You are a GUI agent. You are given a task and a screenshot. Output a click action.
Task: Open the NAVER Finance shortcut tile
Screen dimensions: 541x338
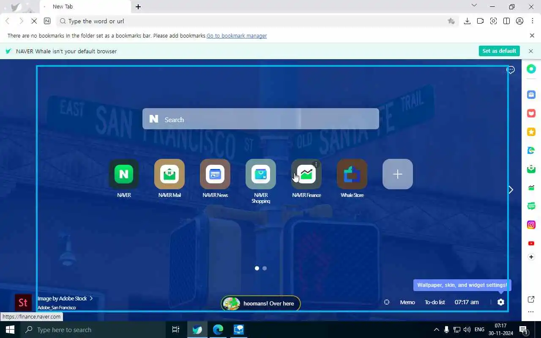click(x=306, y=174)
